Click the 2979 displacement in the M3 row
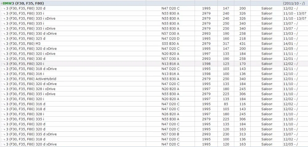The image size is (308, 147). coord(206,44)
